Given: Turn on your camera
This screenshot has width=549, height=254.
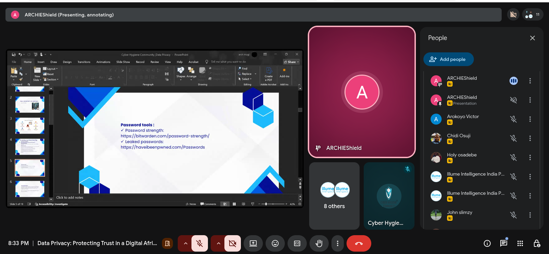Looking at the screenshot, I should point(232,243).
